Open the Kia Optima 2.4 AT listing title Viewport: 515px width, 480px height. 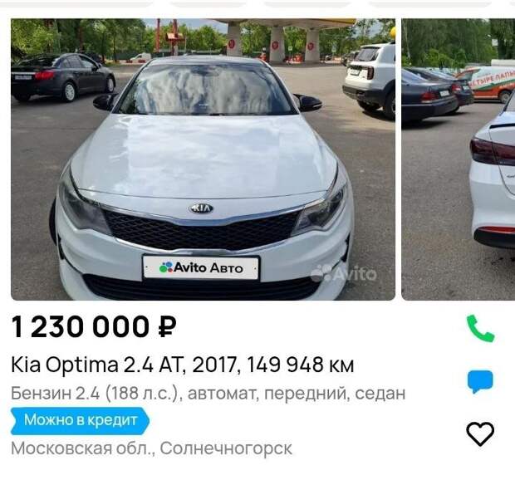point(183,365)
